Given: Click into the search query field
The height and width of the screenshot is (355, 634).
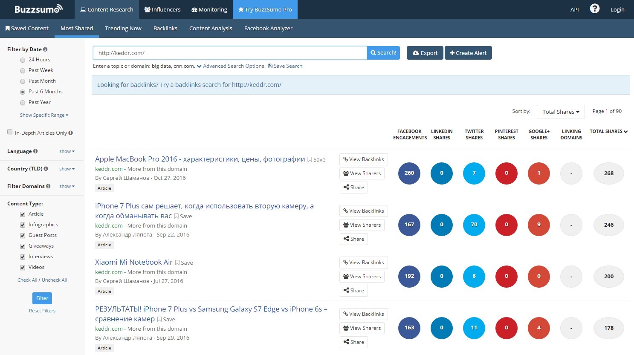Looking at the screenshot, I should coord(230,53).
